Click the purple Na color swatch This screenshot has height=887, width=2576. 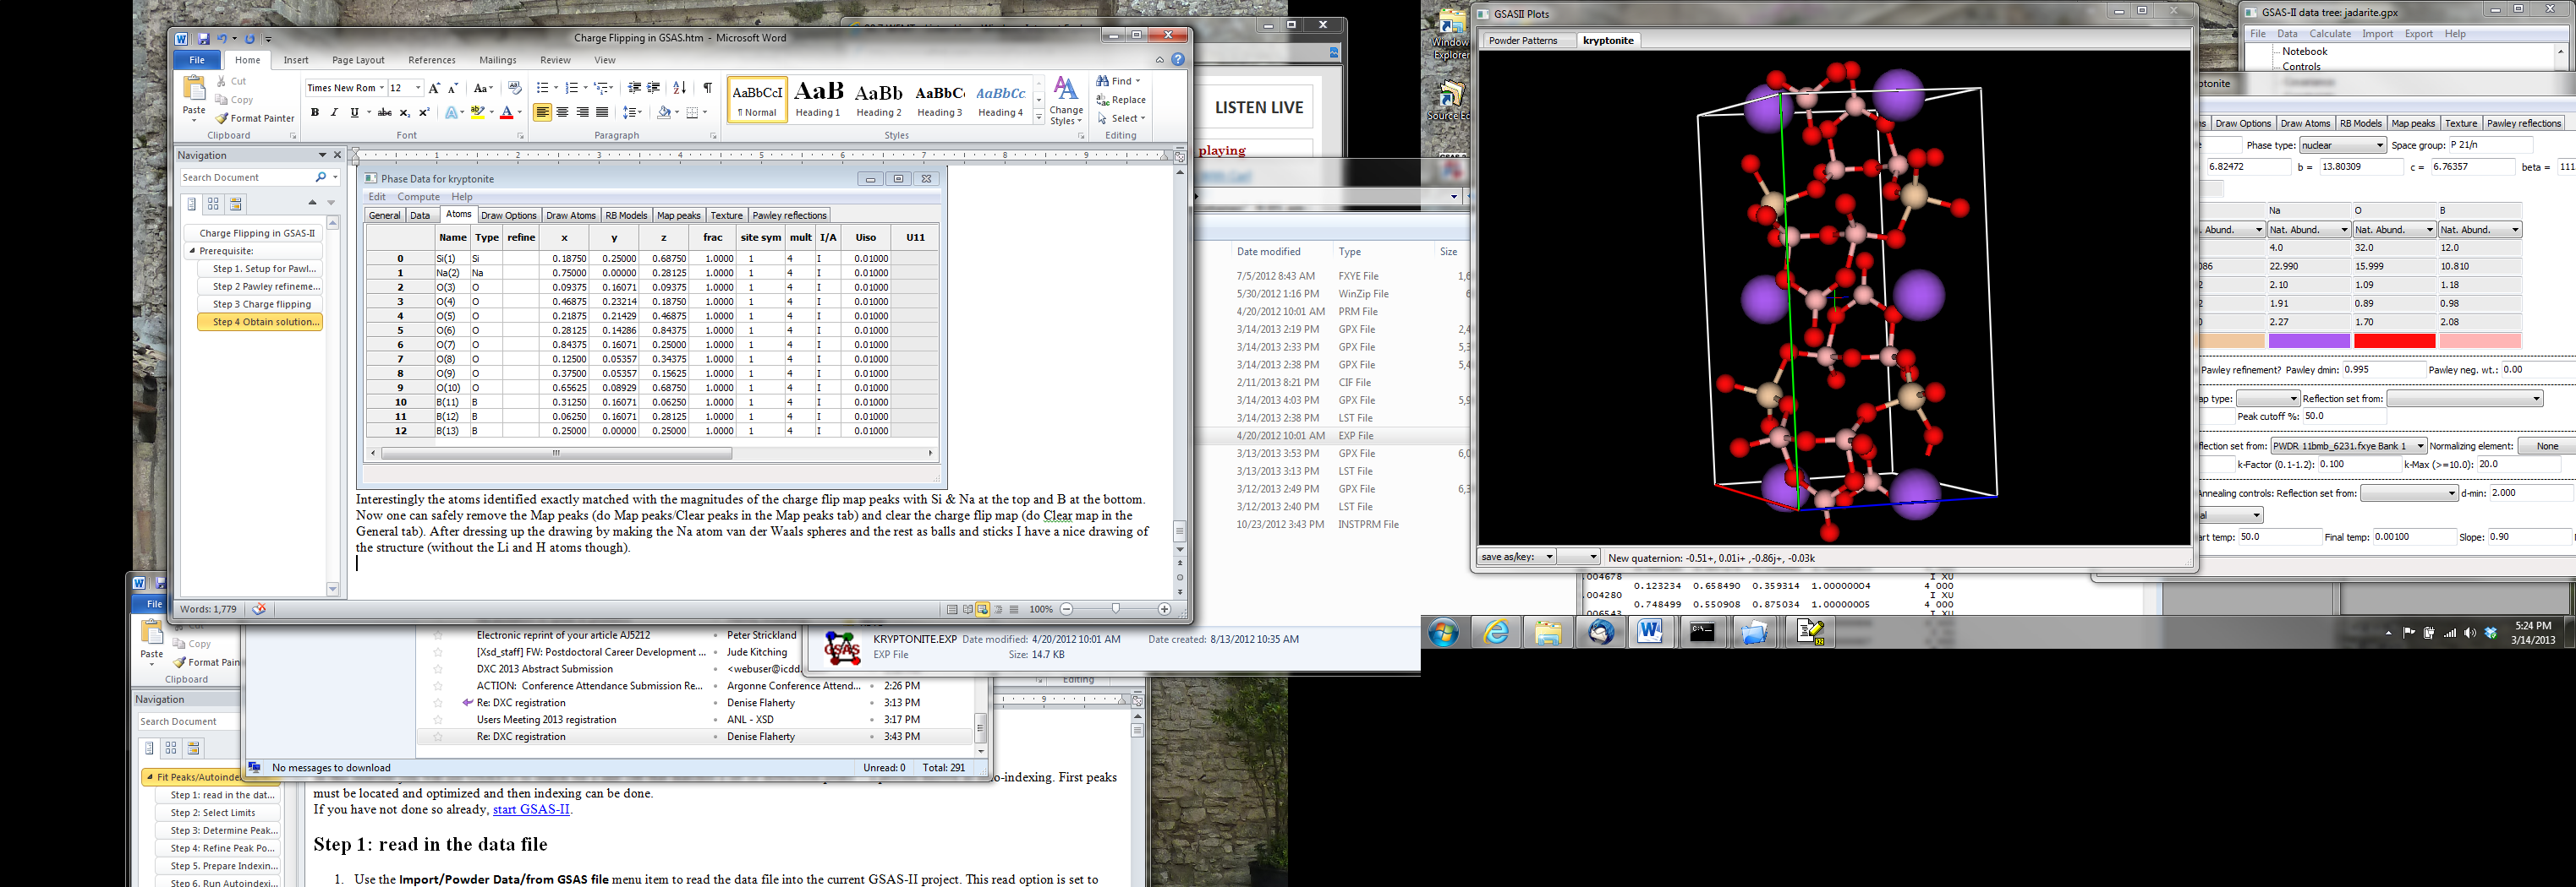tap(2308, 341)
